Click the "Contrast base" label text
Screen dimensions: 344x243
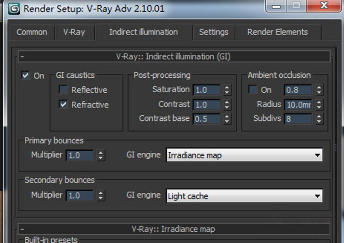[164, 118]
